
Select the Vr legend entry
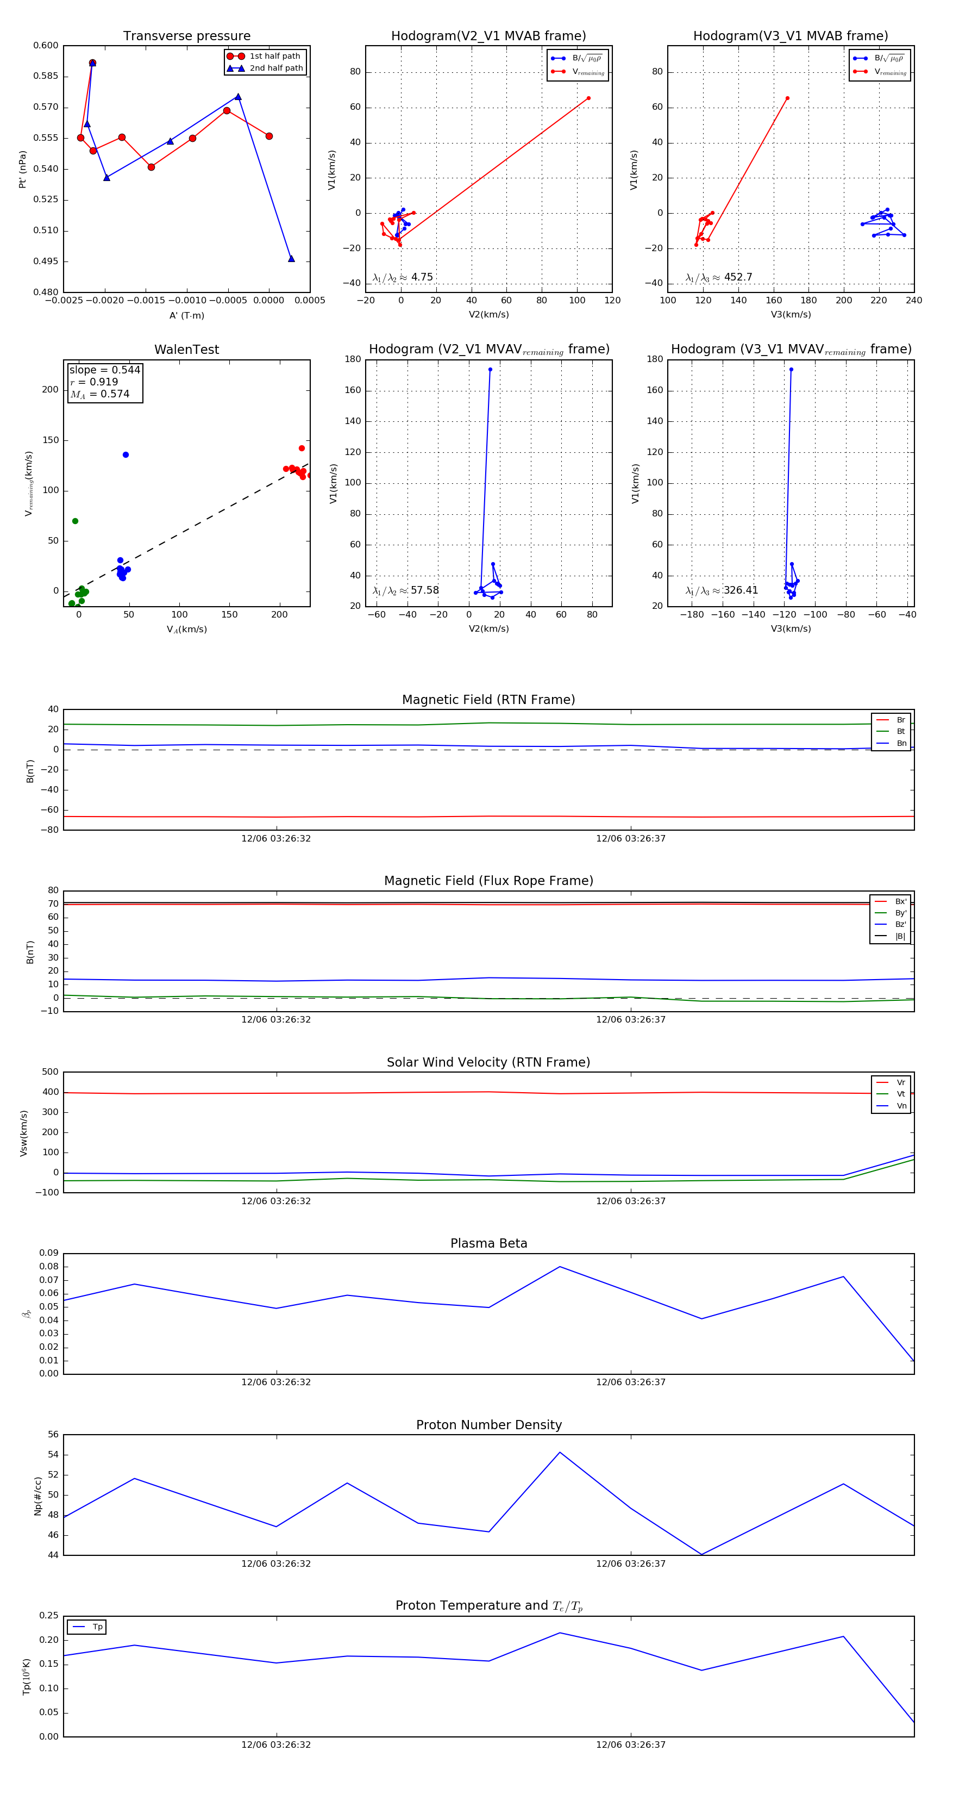(891, 1082)
